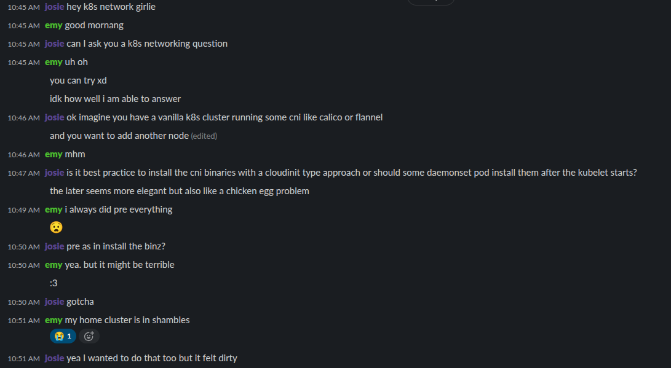The width and height of the screenshot is (671, 368).
Task: Click the "(edited)" label
Action: 204,136
